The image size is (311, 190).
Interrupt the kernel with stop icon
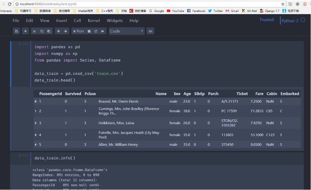pyautogui.click(x=89, y=31)
